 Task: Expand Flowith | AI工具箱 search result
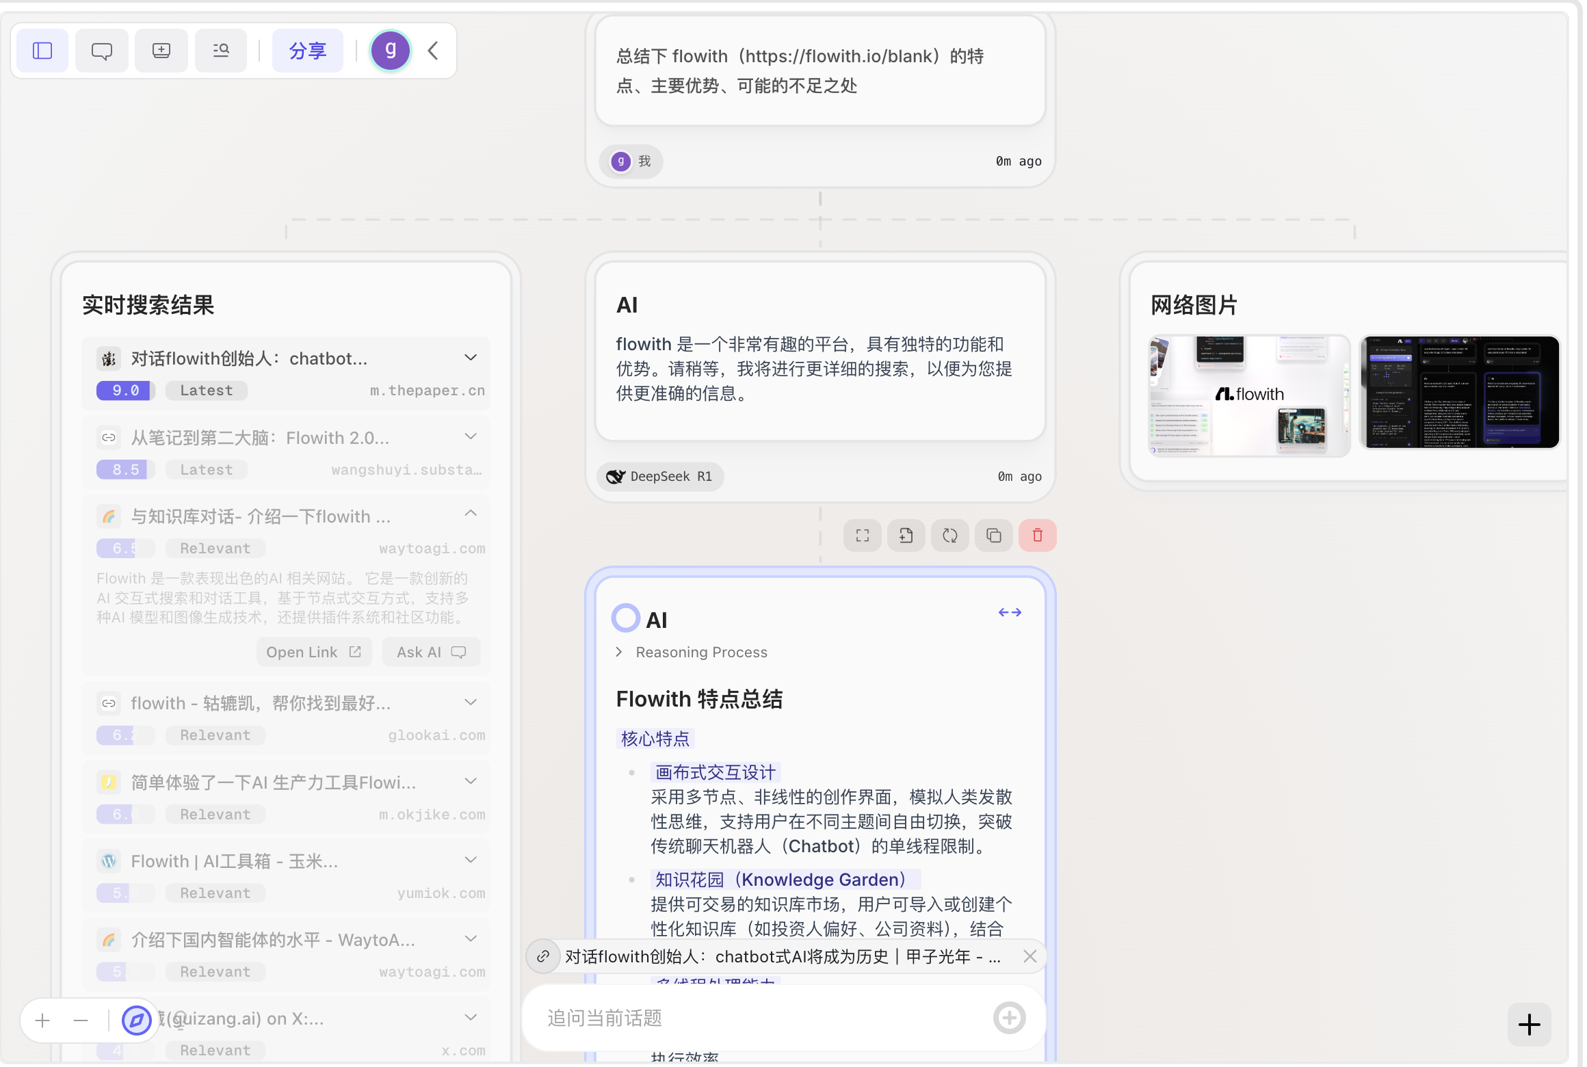471,860
